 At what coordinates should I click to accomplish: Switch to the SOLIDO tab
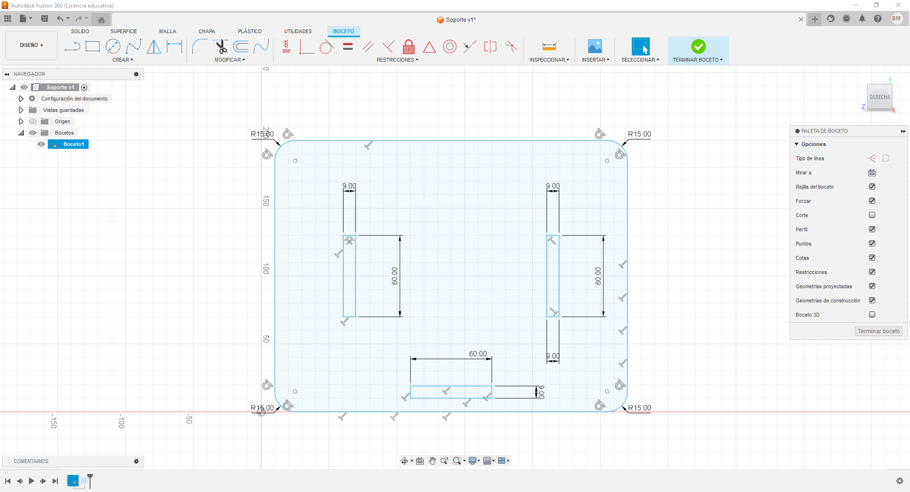coord(80,31)
